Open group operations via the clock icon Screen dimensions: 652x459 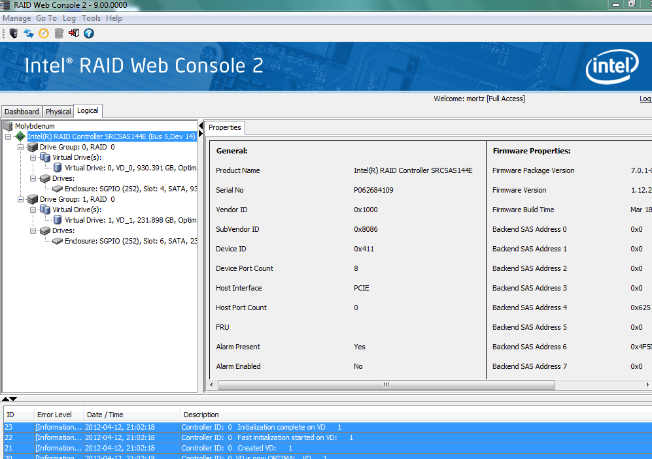[x=44, y=33]
